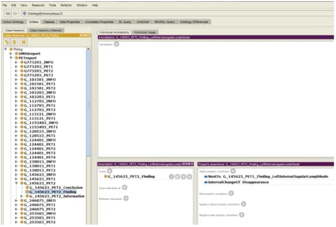Click the delete class icon in hierarchy toolbar
Image resolution: width=336 pixels, height=227 pixels.
point(24,42)
